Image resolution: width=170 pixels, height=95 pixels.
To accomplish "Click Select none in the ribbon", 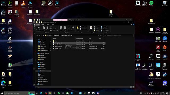I will (x=104, y=29).
